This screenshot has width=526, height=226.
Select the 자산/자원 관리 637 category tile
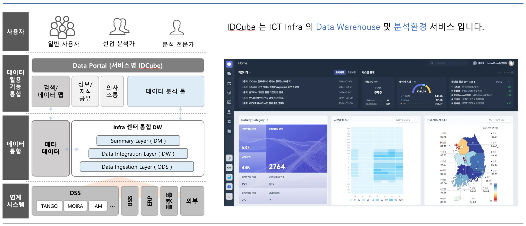pos(252,138)
